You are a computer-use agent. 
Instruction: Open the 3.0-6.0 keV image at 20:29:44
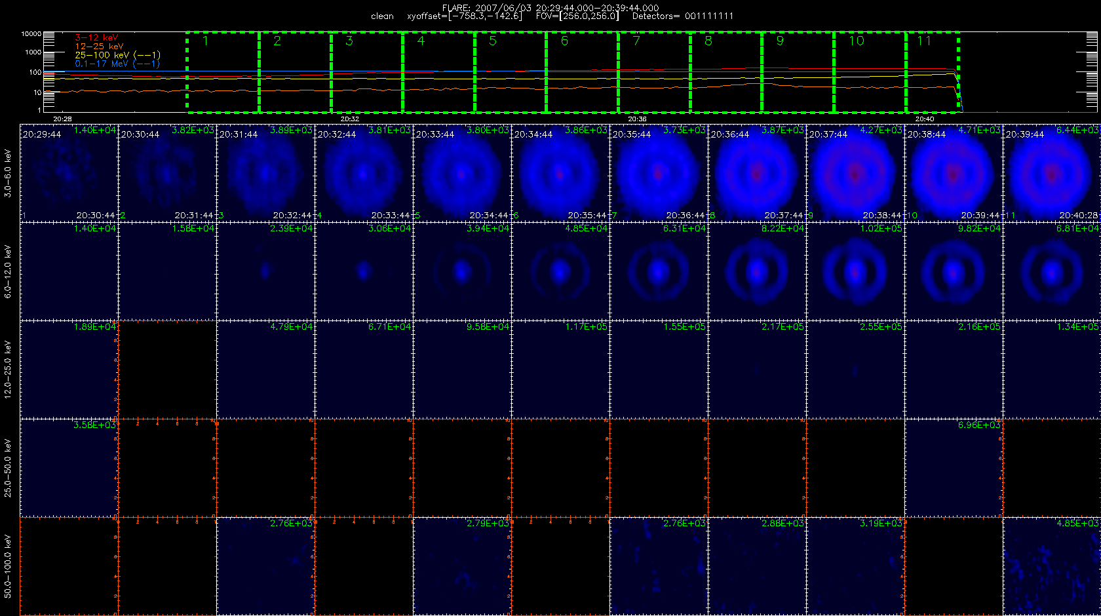69,173
